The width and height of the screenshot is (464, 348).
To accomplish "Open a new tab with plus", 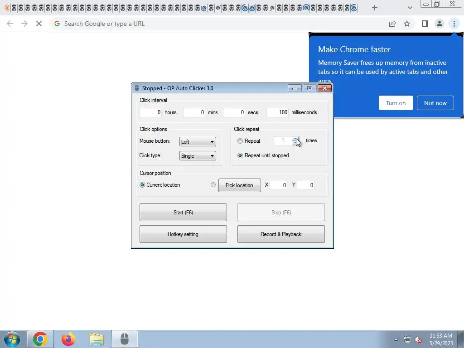I will point(375,8).
